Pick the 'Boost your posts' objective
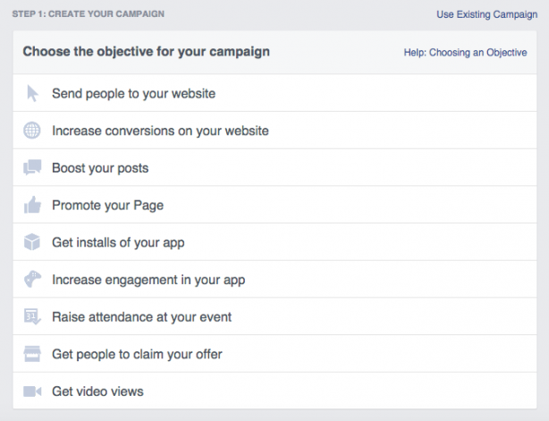 [x=274, y=167]
